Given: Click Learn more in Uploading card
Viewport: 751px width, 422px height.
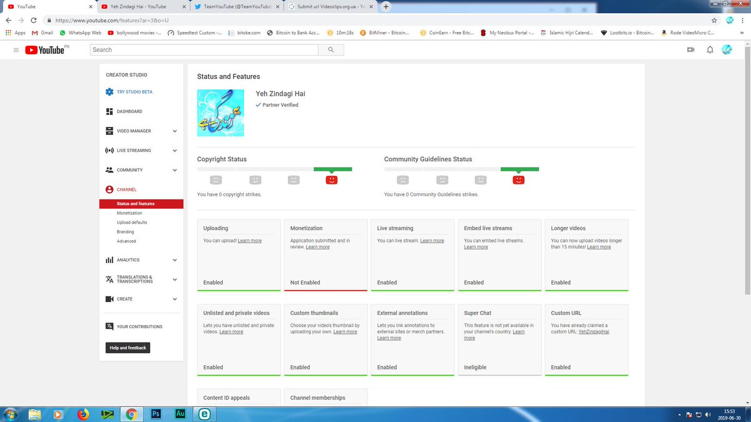Looking at the screenshot, I should [x=250, y=241].
